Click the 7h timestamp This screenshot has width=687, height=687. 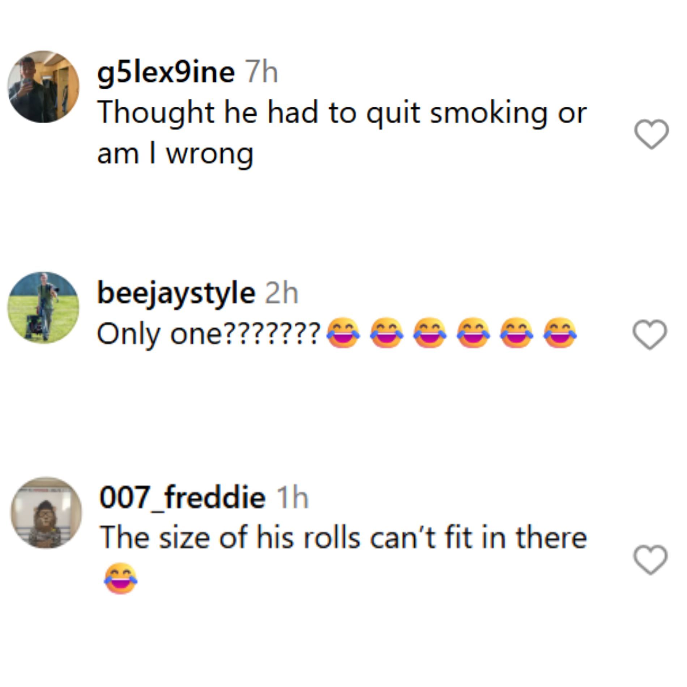click(x=261, y=73)
